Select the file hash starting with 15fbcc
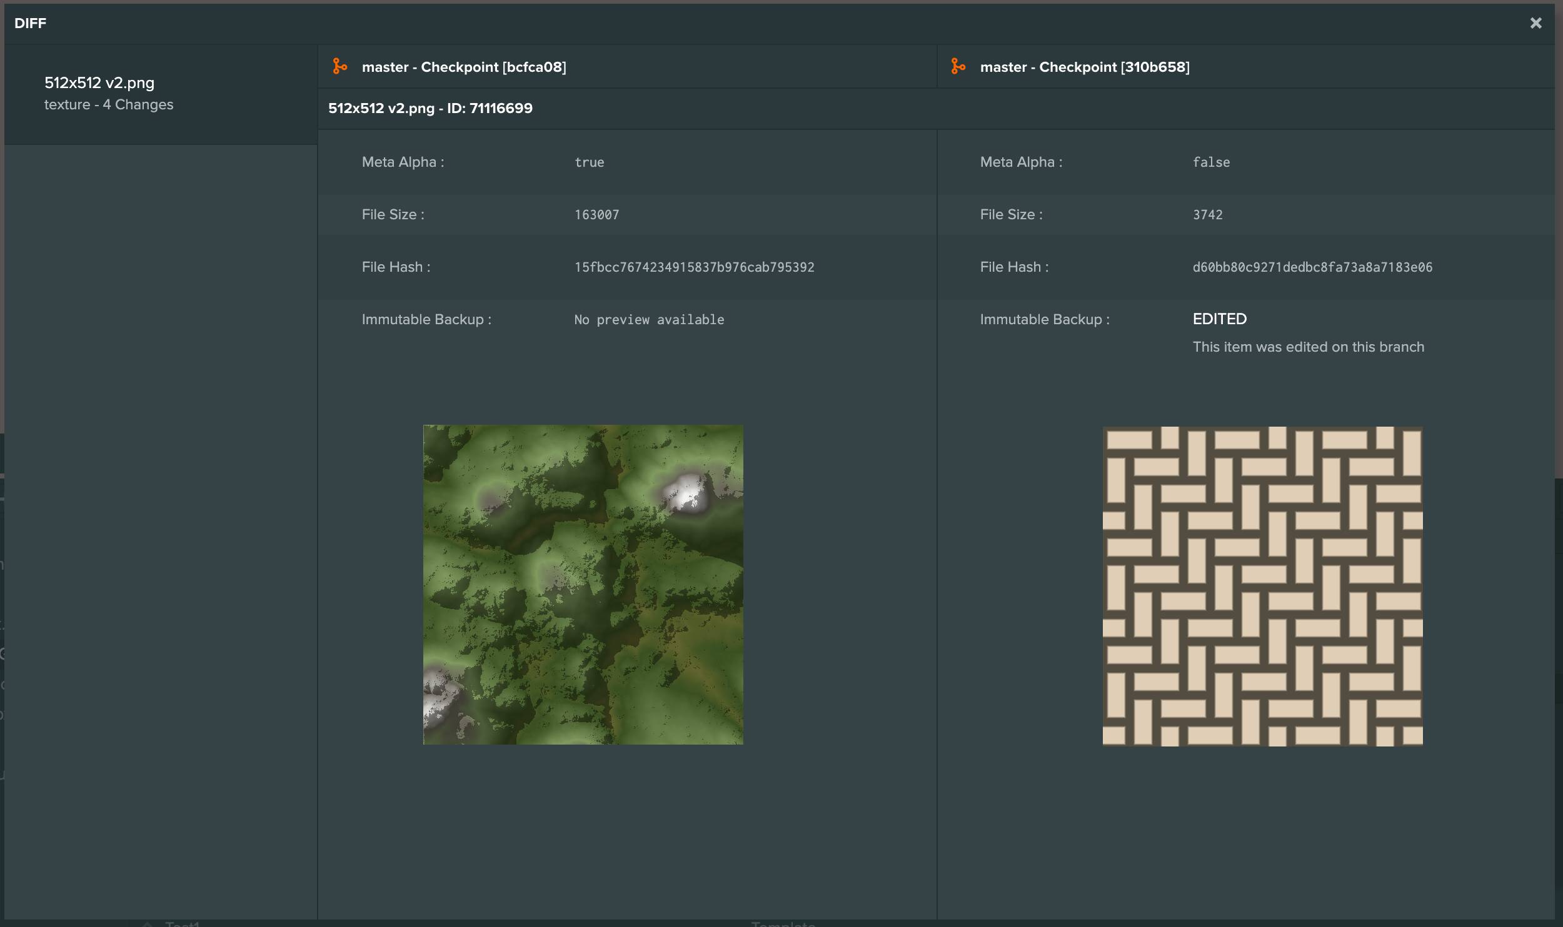This screenshot has height=927, width=1563. 694,267
